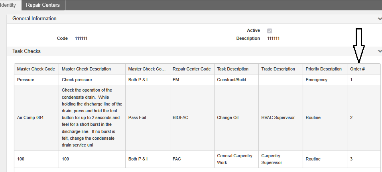Toggle the Active checkbox
This screenshot has height=172, width=382.
pos(270,31)
